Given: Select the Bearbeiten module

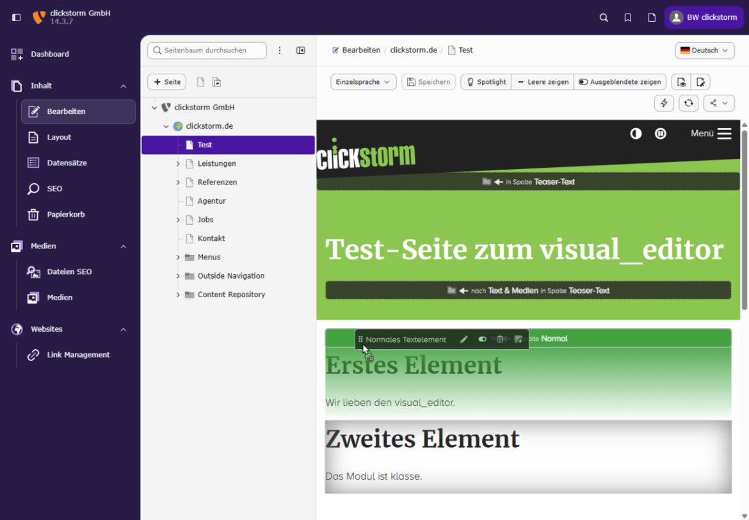Looking at the screenshot, I should pos(78,111).
